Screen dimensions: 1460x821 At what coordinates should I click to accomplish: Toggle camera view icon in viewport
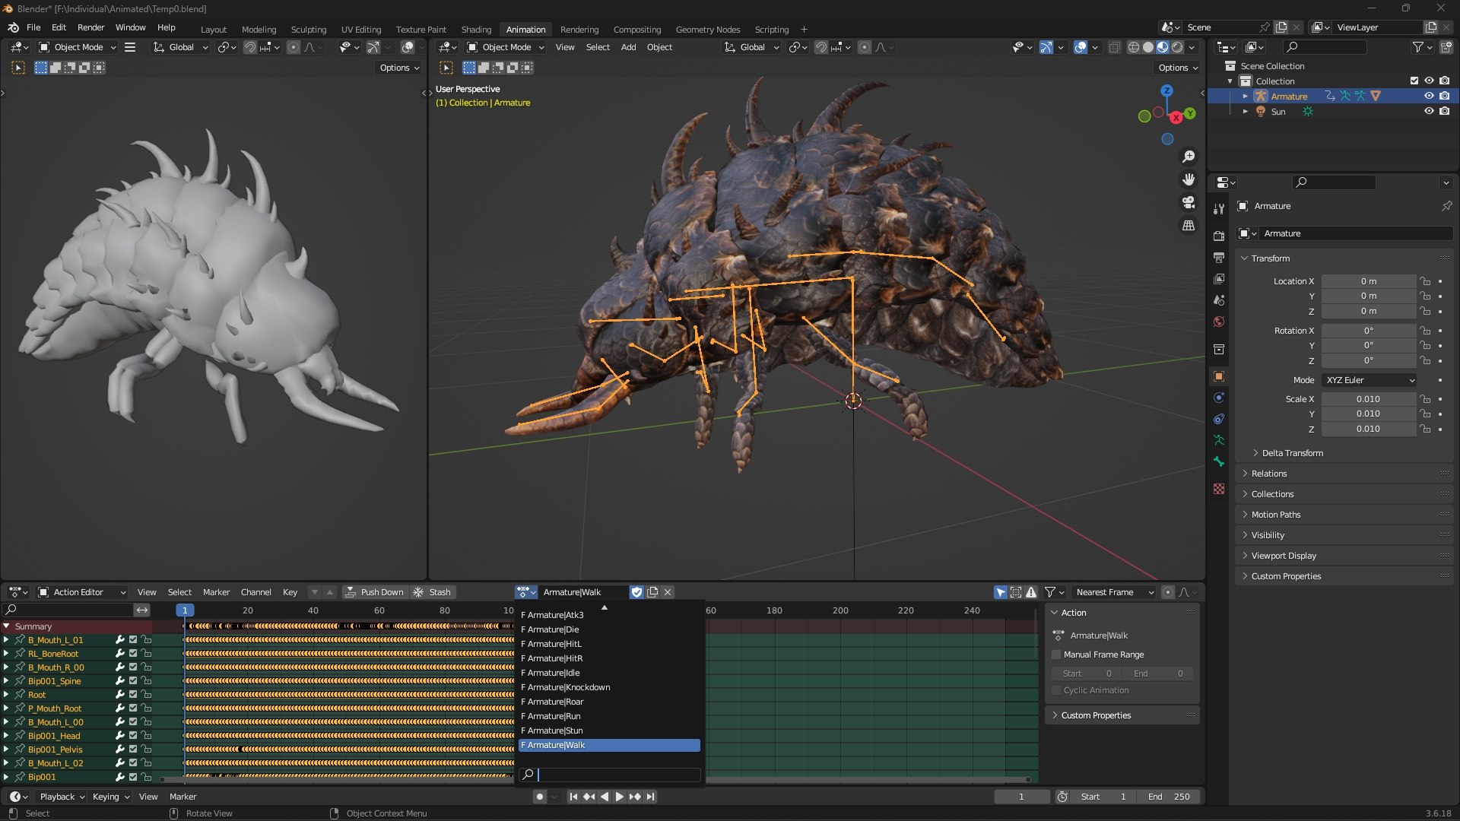[x=1189, y=202]
